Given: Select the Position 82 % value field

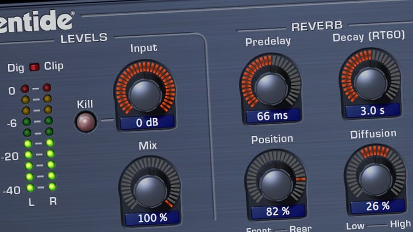Looking at the screenshot, I should tap(278, 212).
